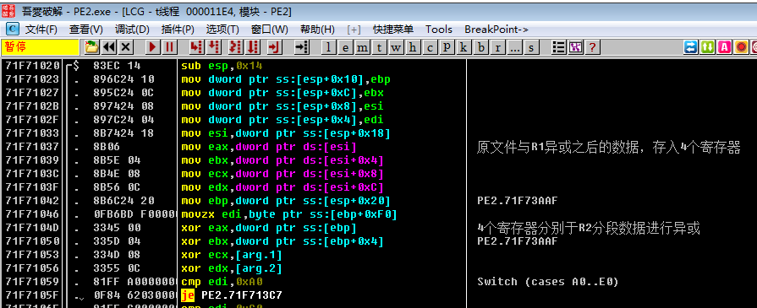Select the 'je PE2.71F713C7' jump line
Image resolution: width=757 pixels, height=308 pixels.
[x=231, y=295]
